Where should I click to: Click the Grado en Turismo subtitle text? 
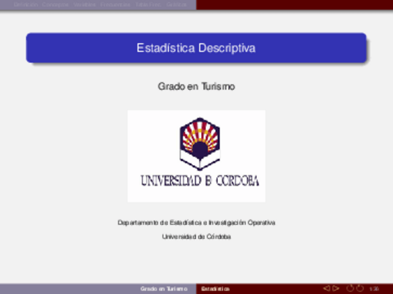(x=196, y=86)
